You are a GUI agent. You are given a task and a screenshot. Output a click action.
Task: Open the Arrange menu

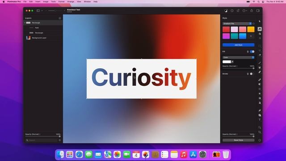tap(71, 2)
